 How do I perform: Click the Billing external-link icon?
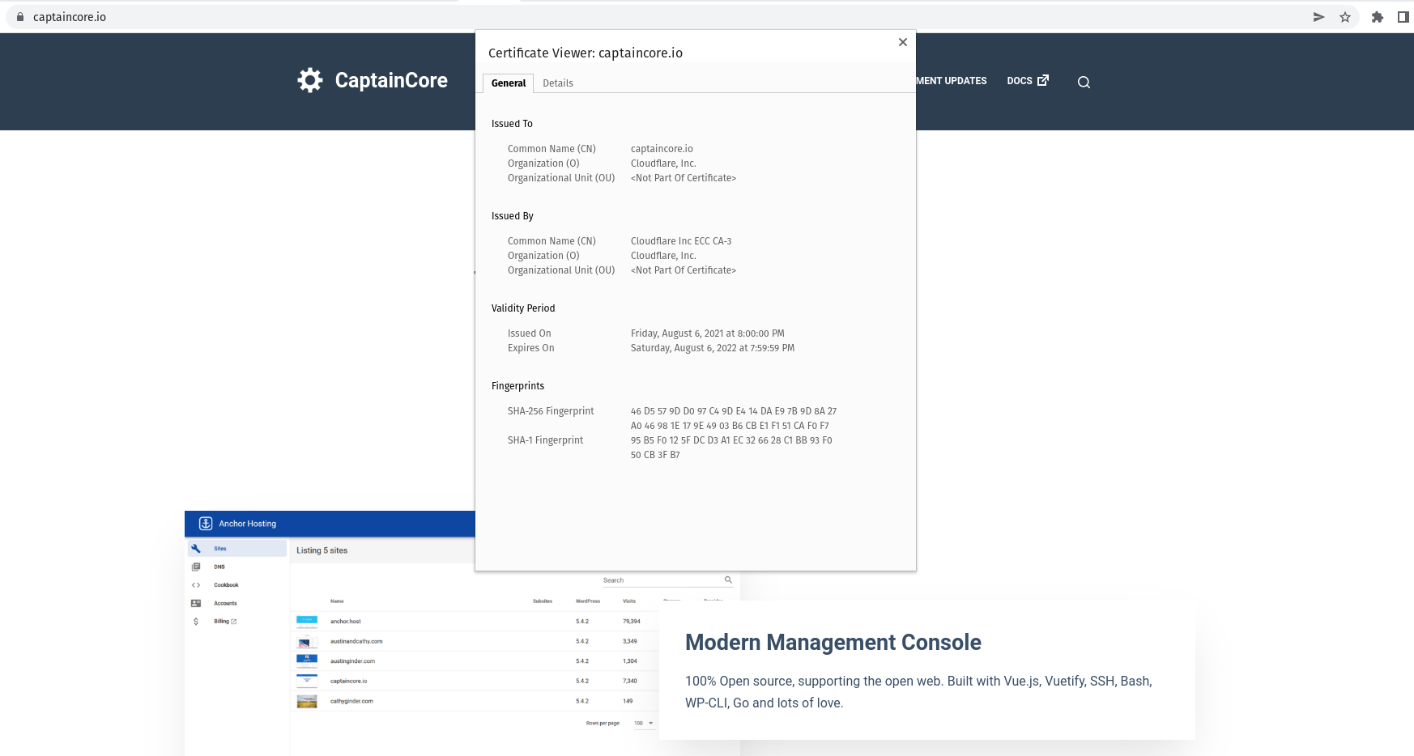click(234, 622)
